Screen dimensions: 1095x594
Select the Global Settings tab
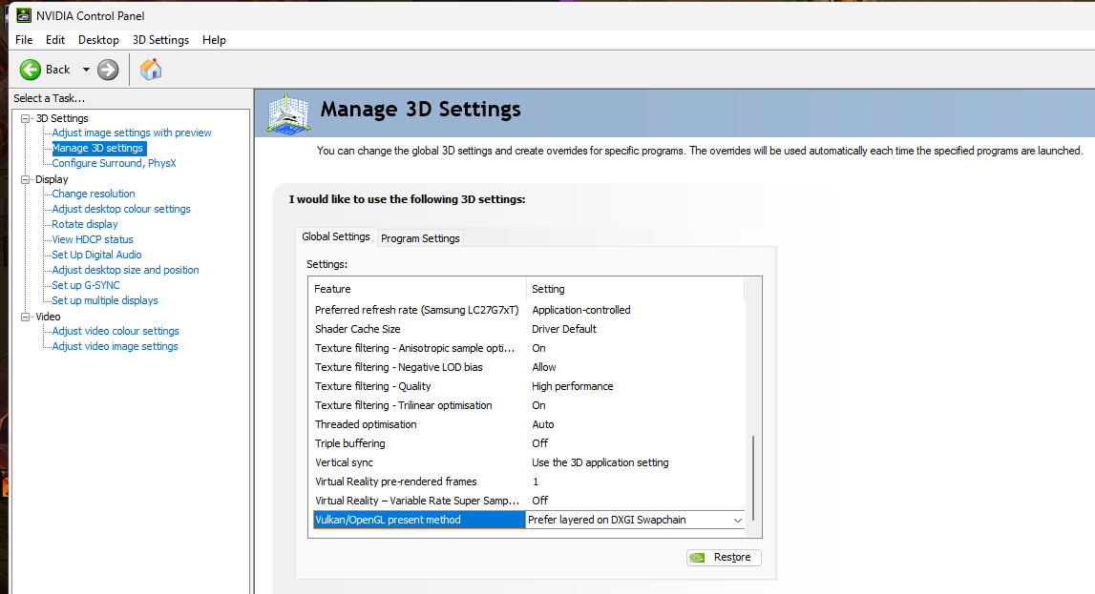click(336, 236)
